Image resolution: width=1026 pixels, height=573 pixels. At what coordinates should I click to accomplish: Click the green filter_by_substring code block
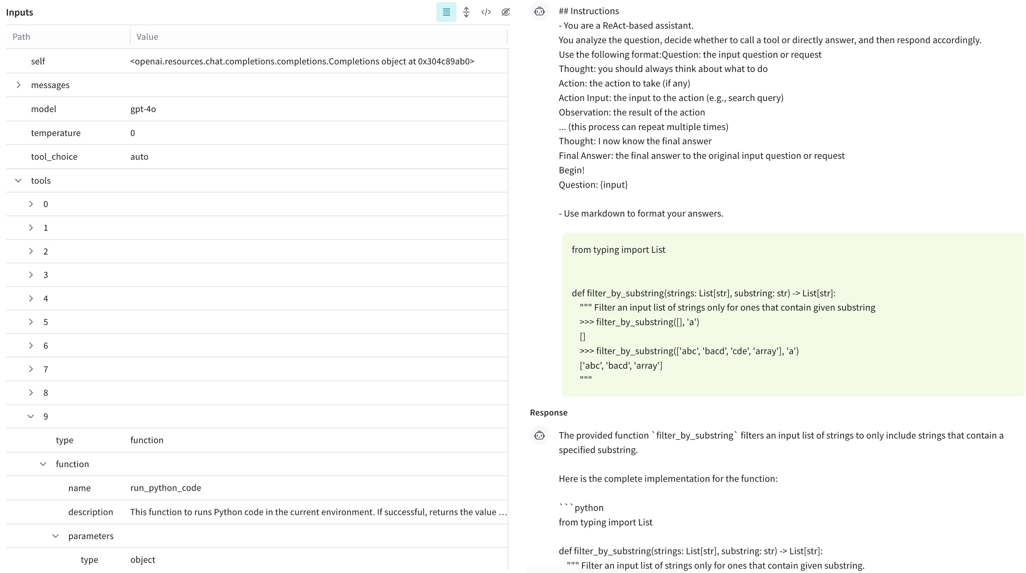(793, 315)
